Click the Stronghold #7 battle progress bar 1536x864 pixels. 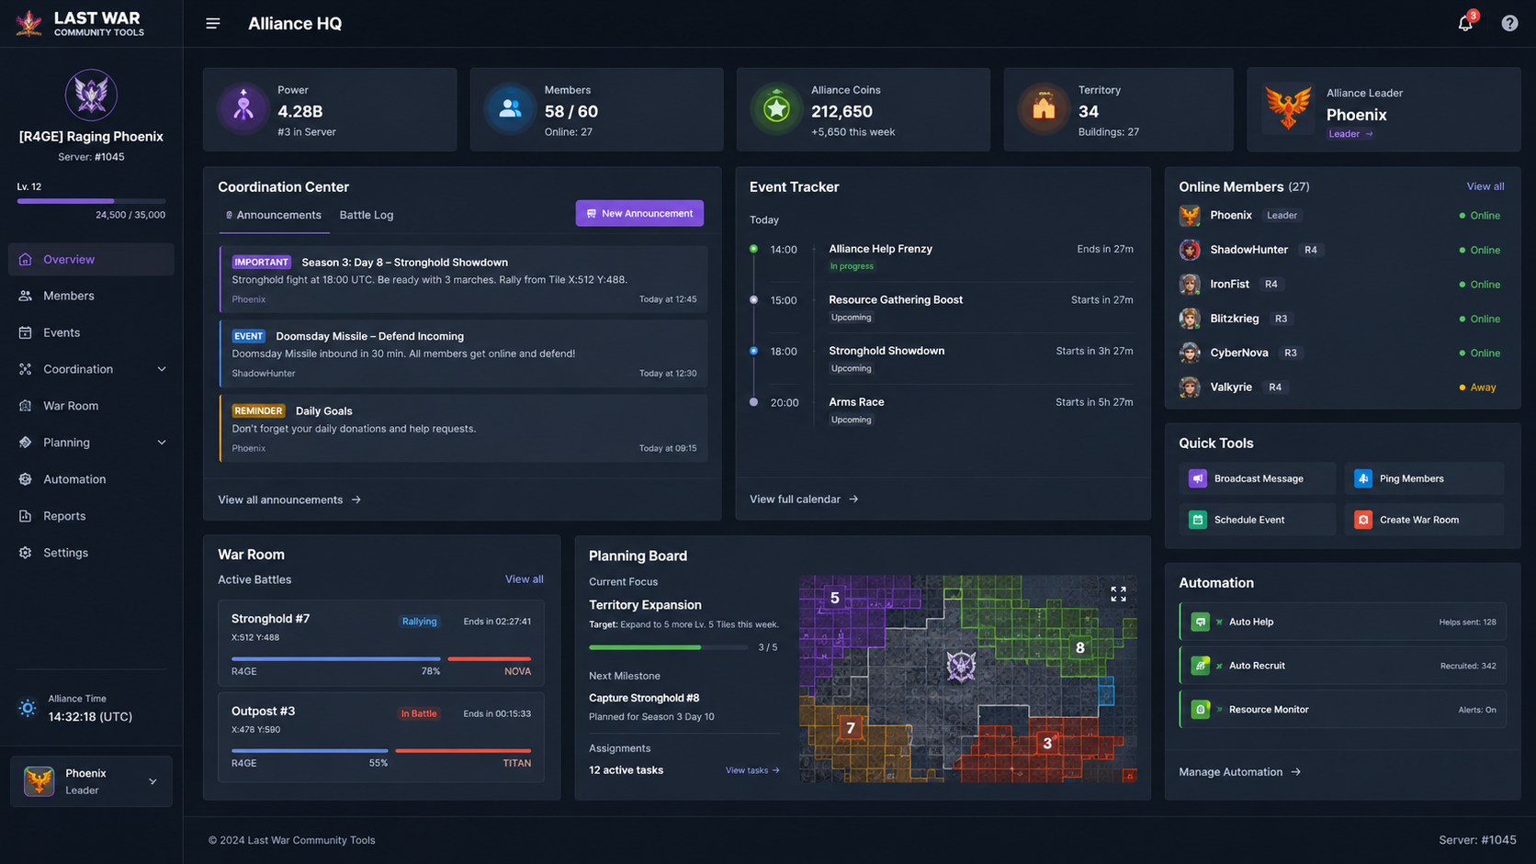[x=381, y=658]
